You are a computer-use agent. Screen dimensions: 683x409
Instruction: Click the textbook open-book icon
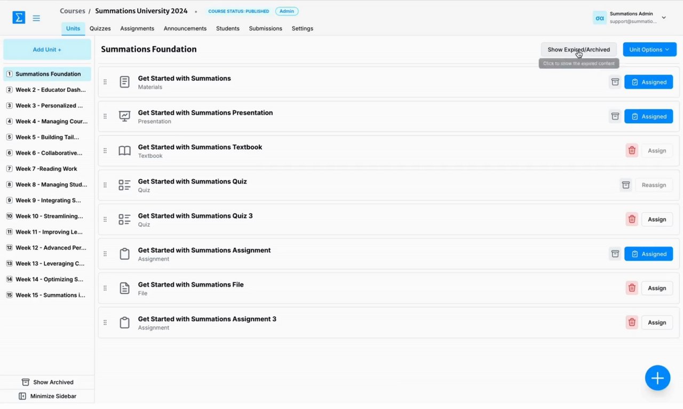click(x=124, y=151)
